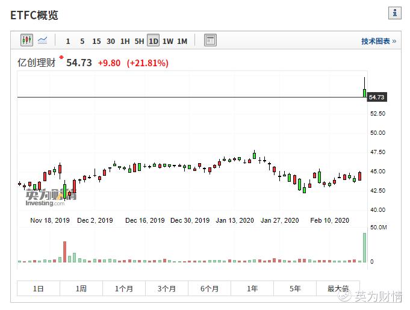Select the 1日 range tab
The height and width of the screenshot is (310, 410).
point(39,288)
